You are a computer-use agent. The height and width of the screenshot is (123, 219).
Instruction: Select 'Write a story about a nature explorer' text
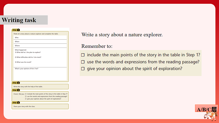click(x=122, y=35)
